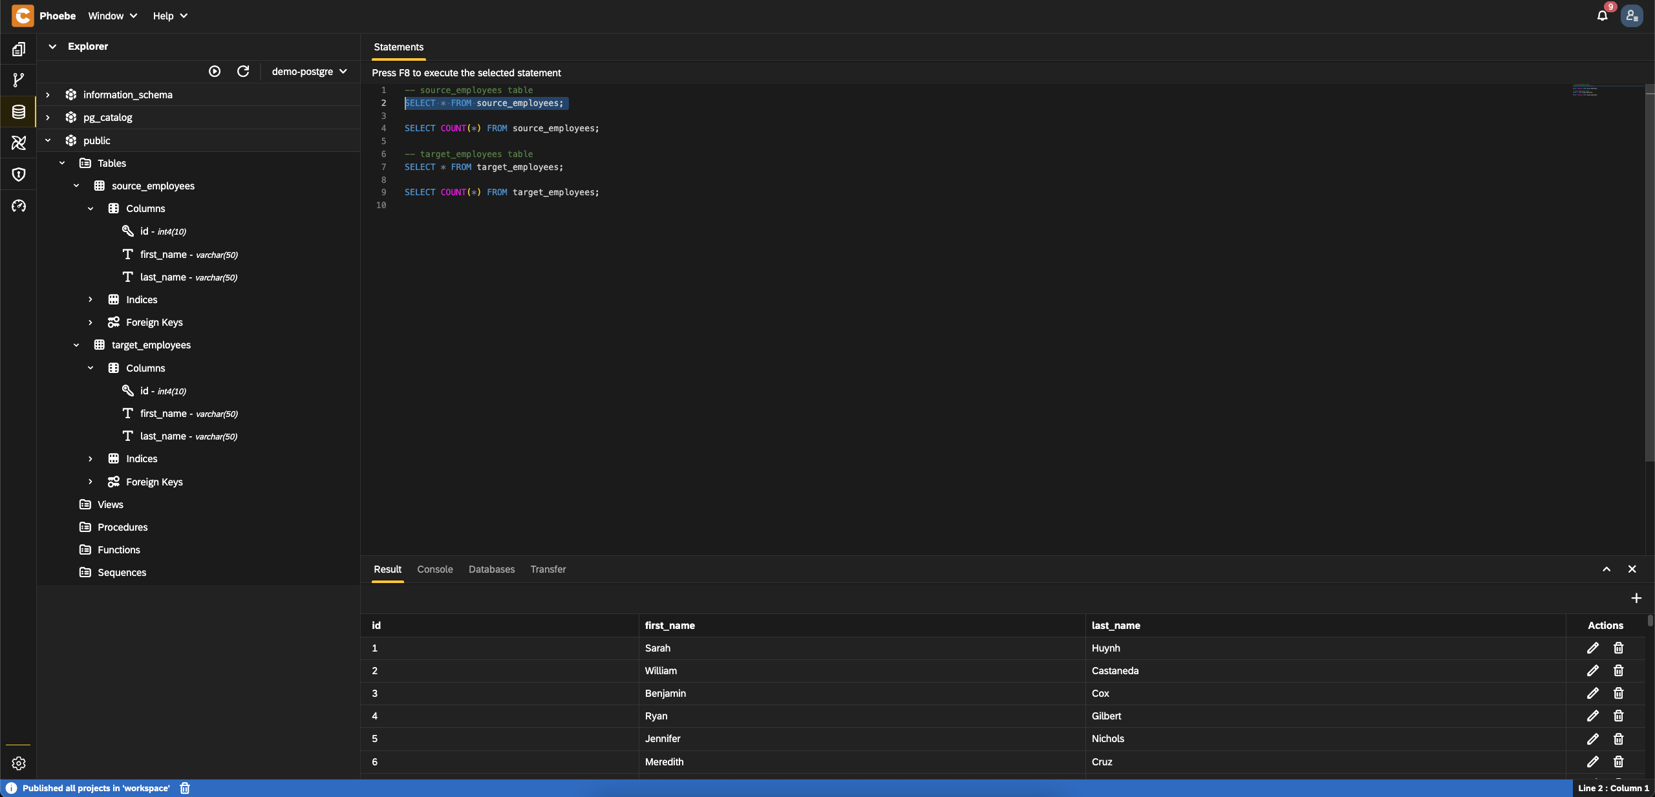Collapse the public schema node

tap(48, 140)
